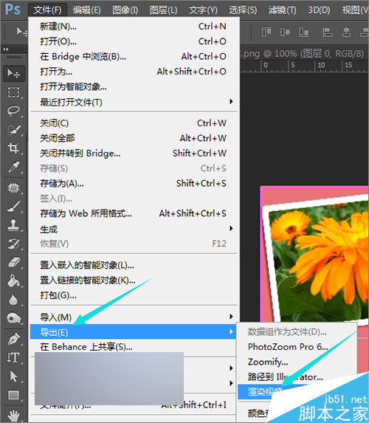The image size is (369, 423).
Task: Select the Eyedropper tool
Action: (13, 166)
